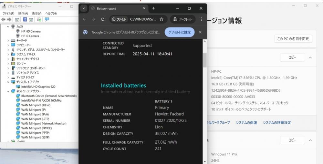This screenshot has width=323, height=164.
Task: Select WAN Miniport (Network Monitor) entry
Action: [x=44, y=123]
